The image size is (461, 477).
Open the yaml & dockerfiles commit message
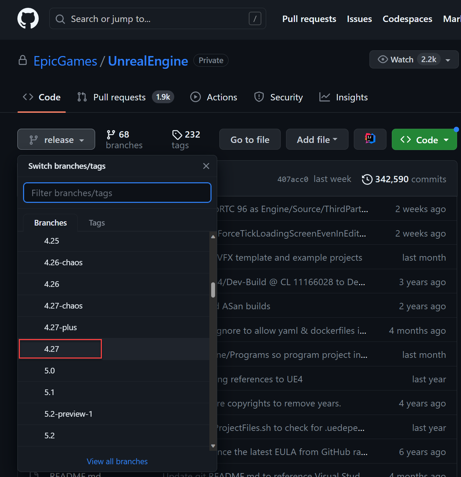click(x=292, y=331)
